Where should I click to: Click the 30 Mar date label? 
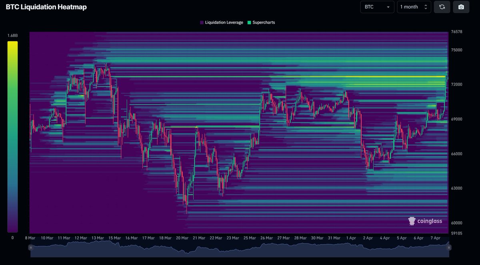click(317, 238)
